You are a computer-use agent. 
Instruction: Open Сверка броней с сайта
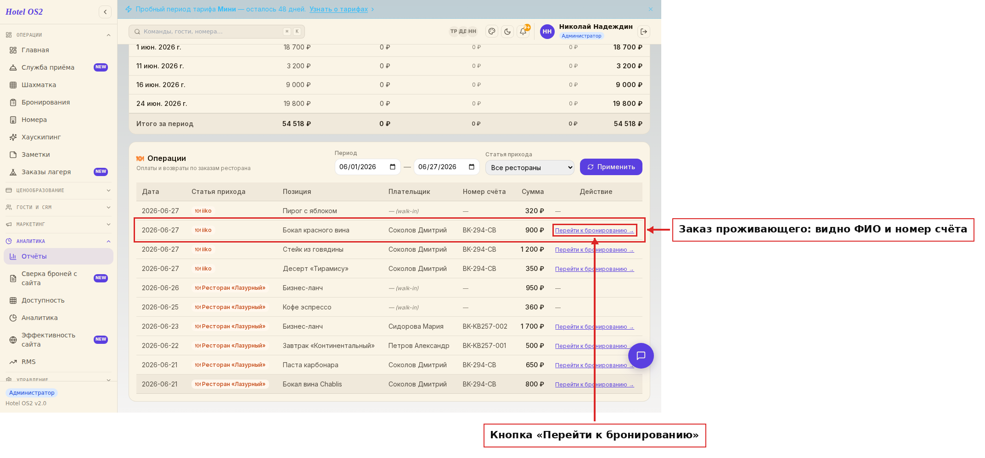tap(58, 278)
